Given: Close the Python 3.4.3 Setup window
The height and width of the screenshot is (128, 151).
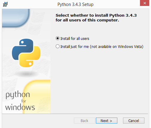Looking at the screenshot, I should pos(144,3).
